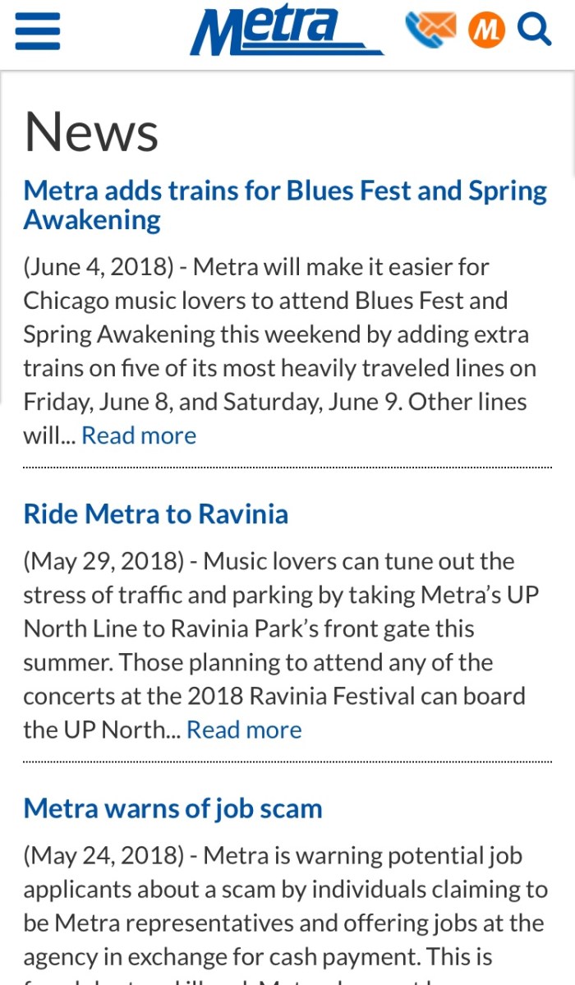Tap the orange M circle icon
This screenshot has height=985, width=575.
(486, 30)
